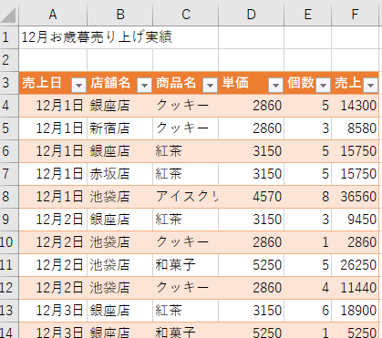
Task: Click the 和菓子 cell in row 11
Action: 186,265
